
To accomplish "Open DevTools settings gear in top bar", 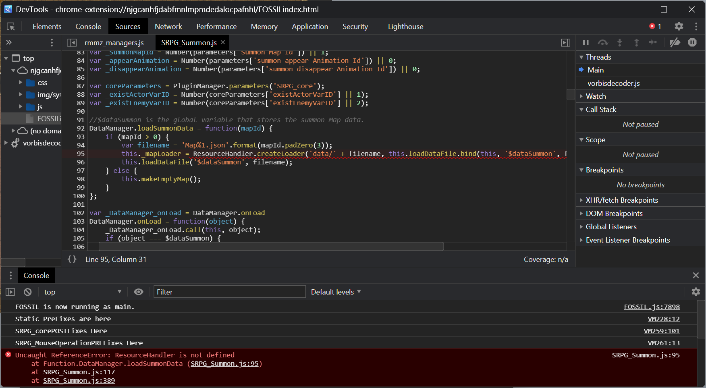I will (679, 26).
